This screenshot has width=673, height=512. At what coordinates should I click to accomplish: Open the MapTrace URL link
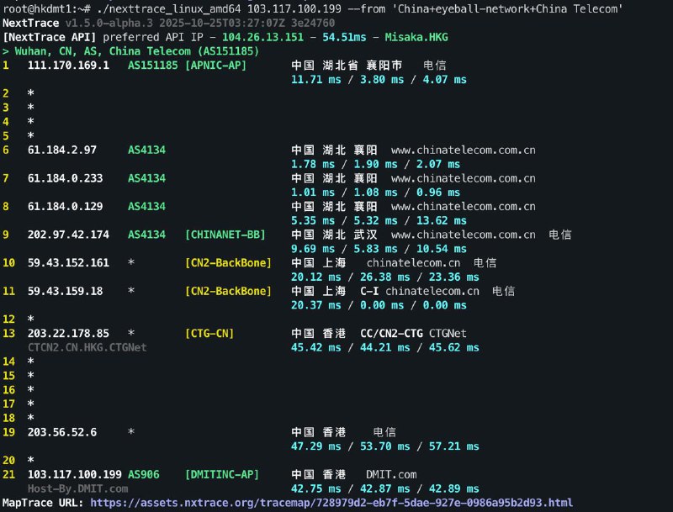click(x=331, y=503)
